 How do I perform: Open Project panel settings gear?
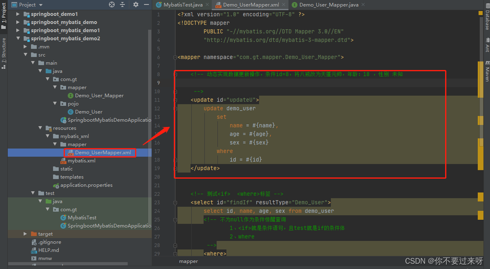point(136,5)
